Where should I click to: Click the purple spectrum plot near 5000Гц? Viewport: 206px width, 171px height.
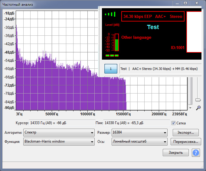pyautogui.click(x=52, y=84)
